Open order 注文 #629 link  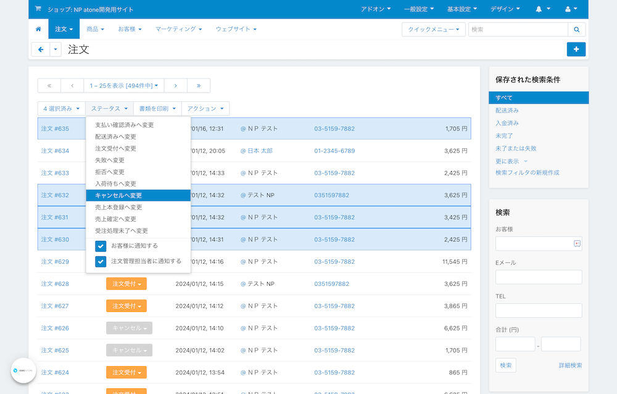55,262
